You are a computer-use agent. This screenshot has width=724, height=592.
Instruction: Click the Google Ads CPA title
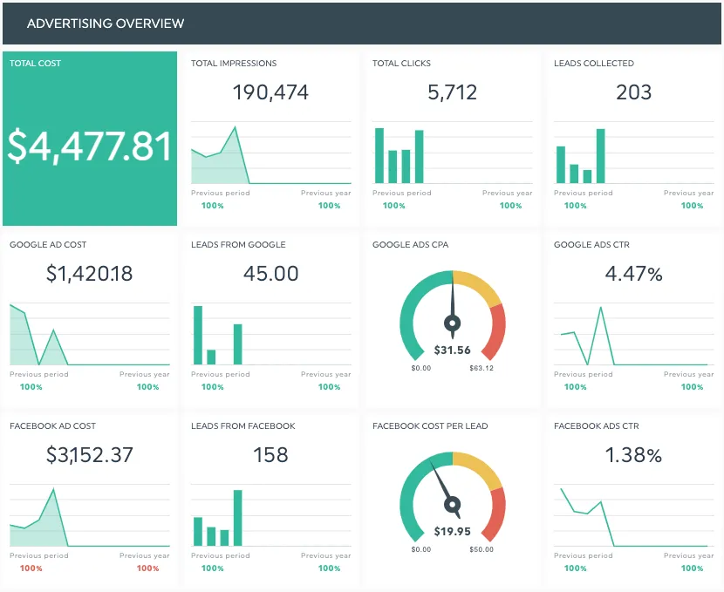click(x=411, y=244)
